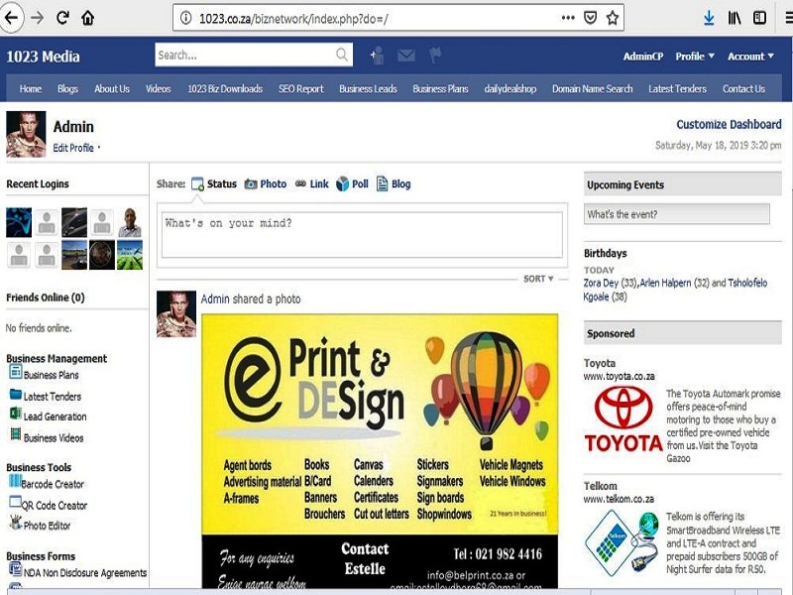
Task: Click the notifications flag icon
Action: pyautogui.click(x=435, y=56)
